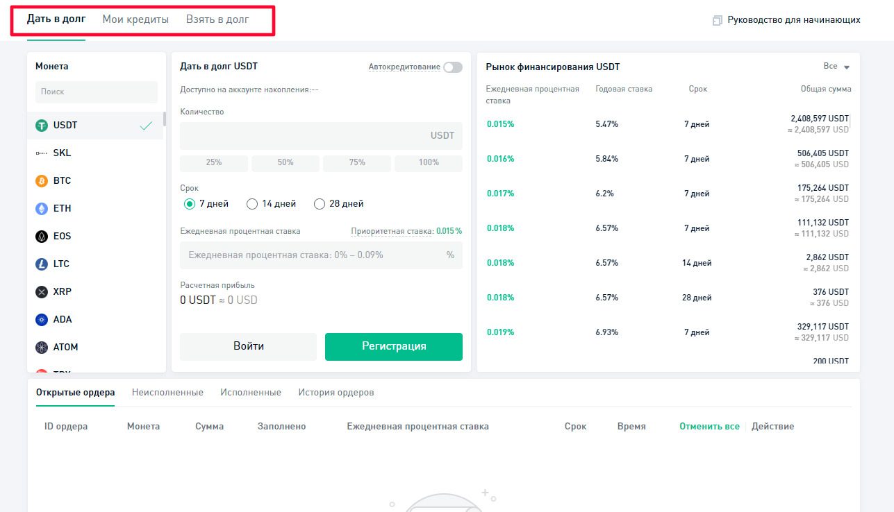Enable the Автокредитование switch
The image size is (894, 512).
[452, 67]
